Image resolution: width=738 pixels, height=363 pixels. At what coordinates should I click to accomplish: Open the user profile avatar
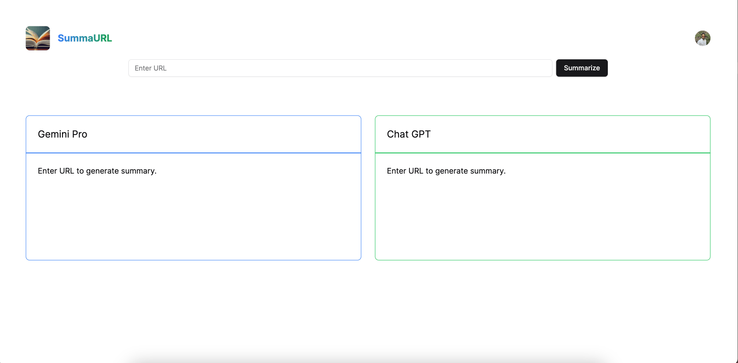coord(702,38)
